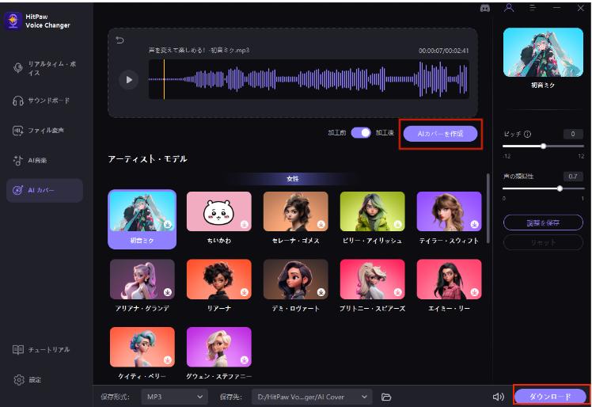Viewport: 592px width, 407px height.
Task: Open AI音楽 in sidebar
Action: coord(44,160)
